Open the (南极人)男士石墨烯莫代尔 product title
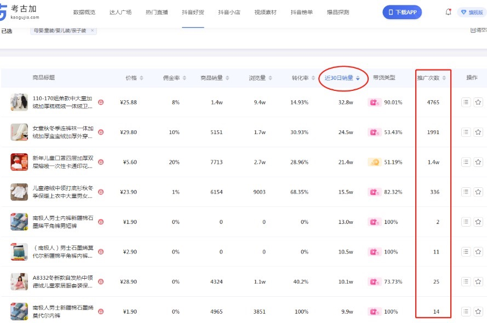Screen dimensions: 487x323 click(63, 252)
